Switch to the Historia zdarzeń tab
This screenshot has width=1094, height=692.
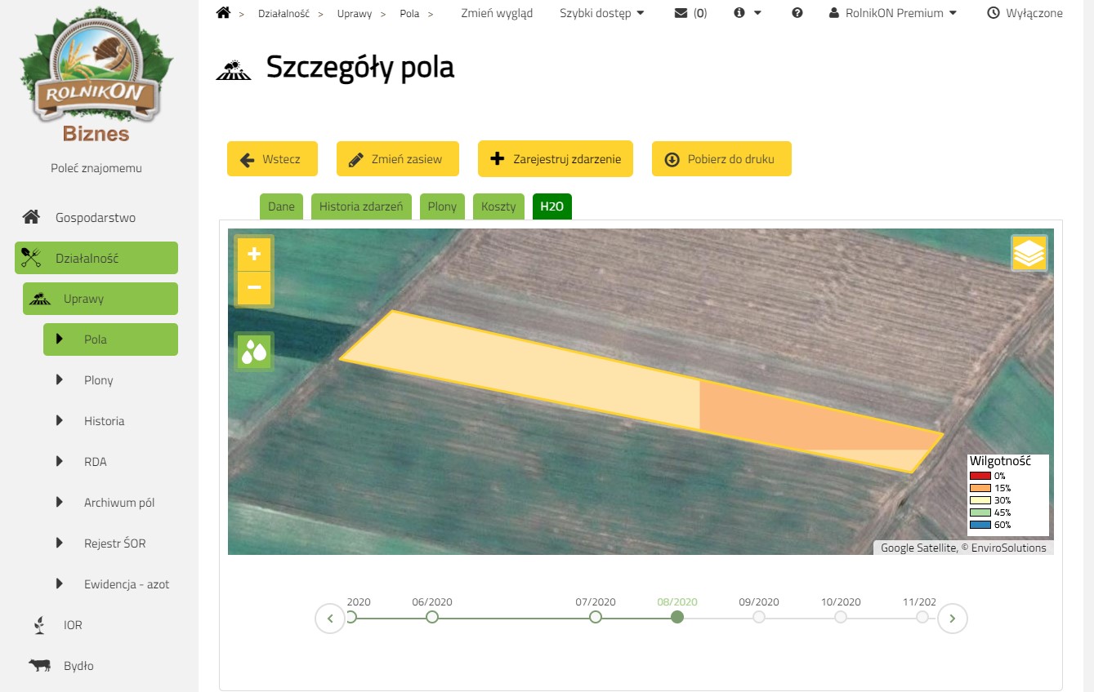point(361,206)
